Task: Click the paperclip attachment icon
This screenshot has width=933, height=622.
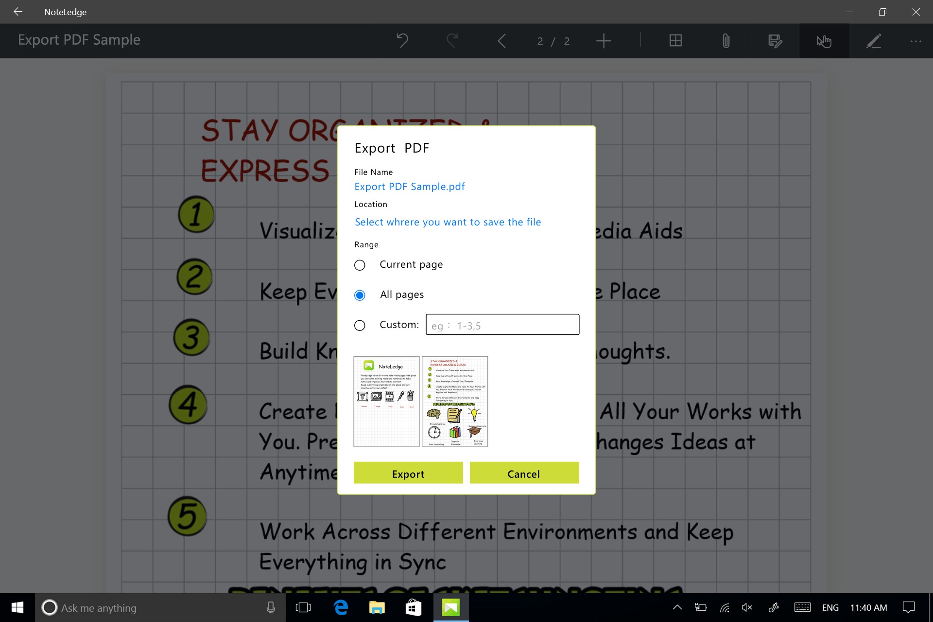Action: pos(726,41)
